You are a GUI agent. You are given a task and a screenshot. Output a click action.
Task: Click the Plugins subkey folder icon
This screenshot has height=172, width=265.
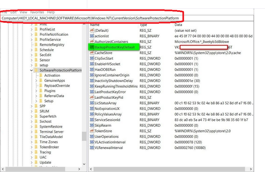pyautogui.click(x=41, y=91)
